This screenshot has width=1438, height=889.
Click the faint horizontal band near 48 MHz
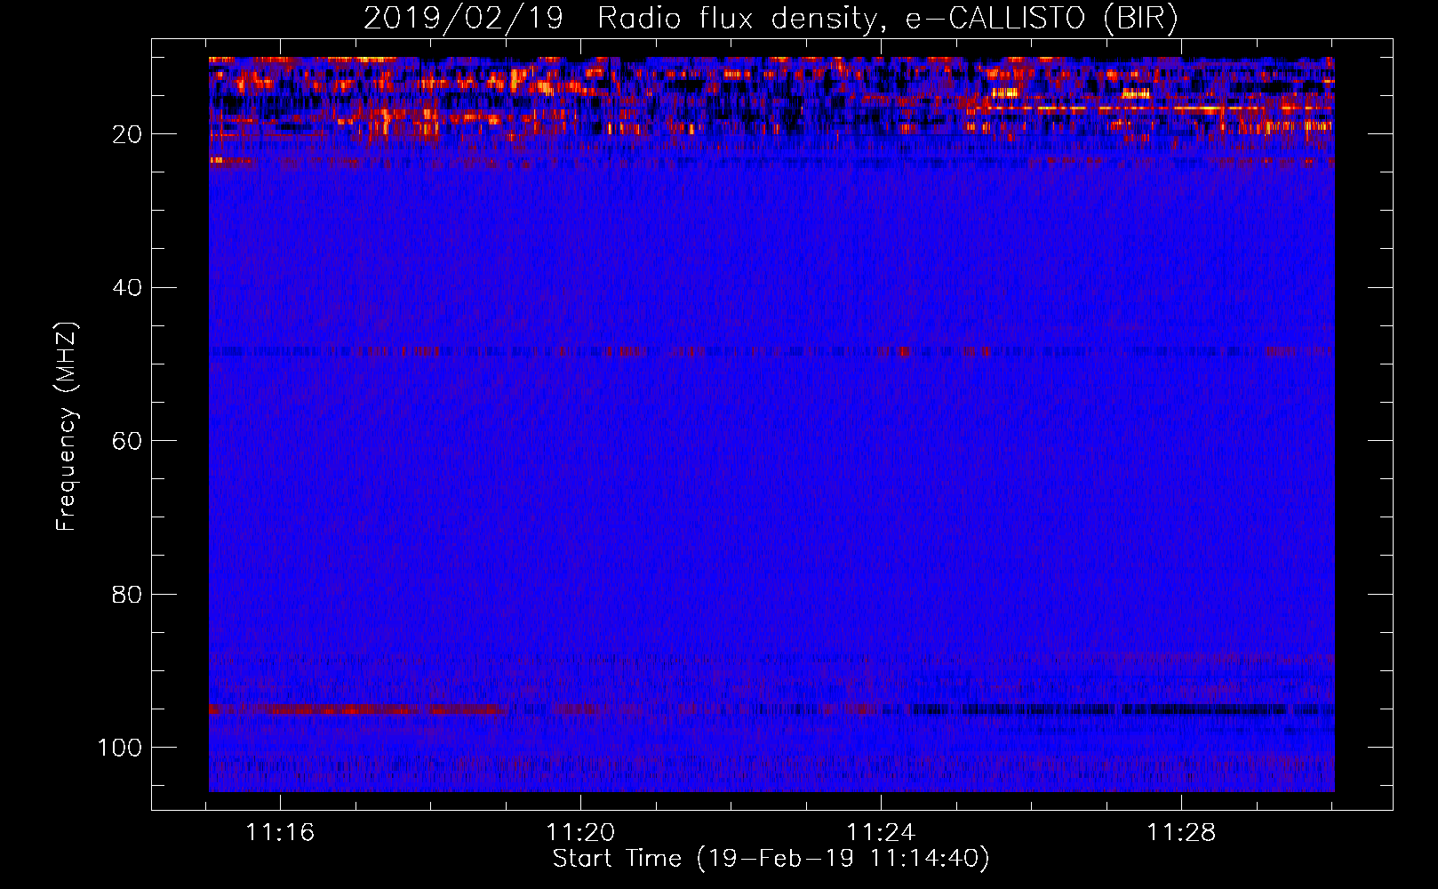coord(771,351)
